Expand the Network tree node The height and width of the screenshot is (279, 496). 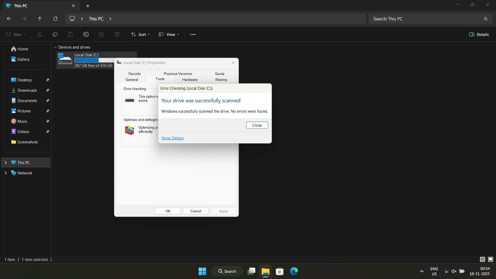[6, 173]
